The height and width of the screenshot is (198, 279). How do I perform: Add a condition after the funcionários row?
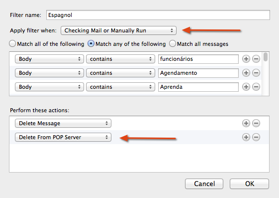pyautogui.click(x=246, y=59)
